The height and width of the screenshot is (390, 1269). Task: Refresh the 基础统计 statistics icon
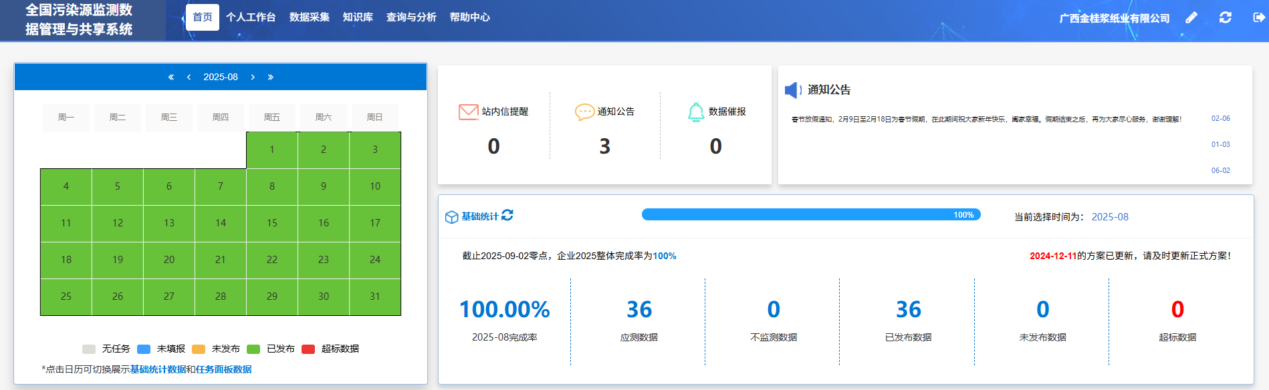507,215
